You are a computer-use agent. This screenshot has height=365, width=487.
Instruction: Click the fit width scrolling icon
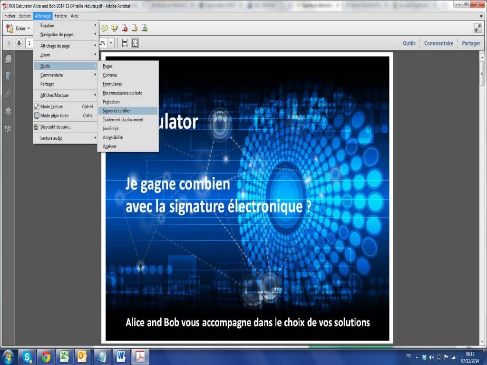125,43
